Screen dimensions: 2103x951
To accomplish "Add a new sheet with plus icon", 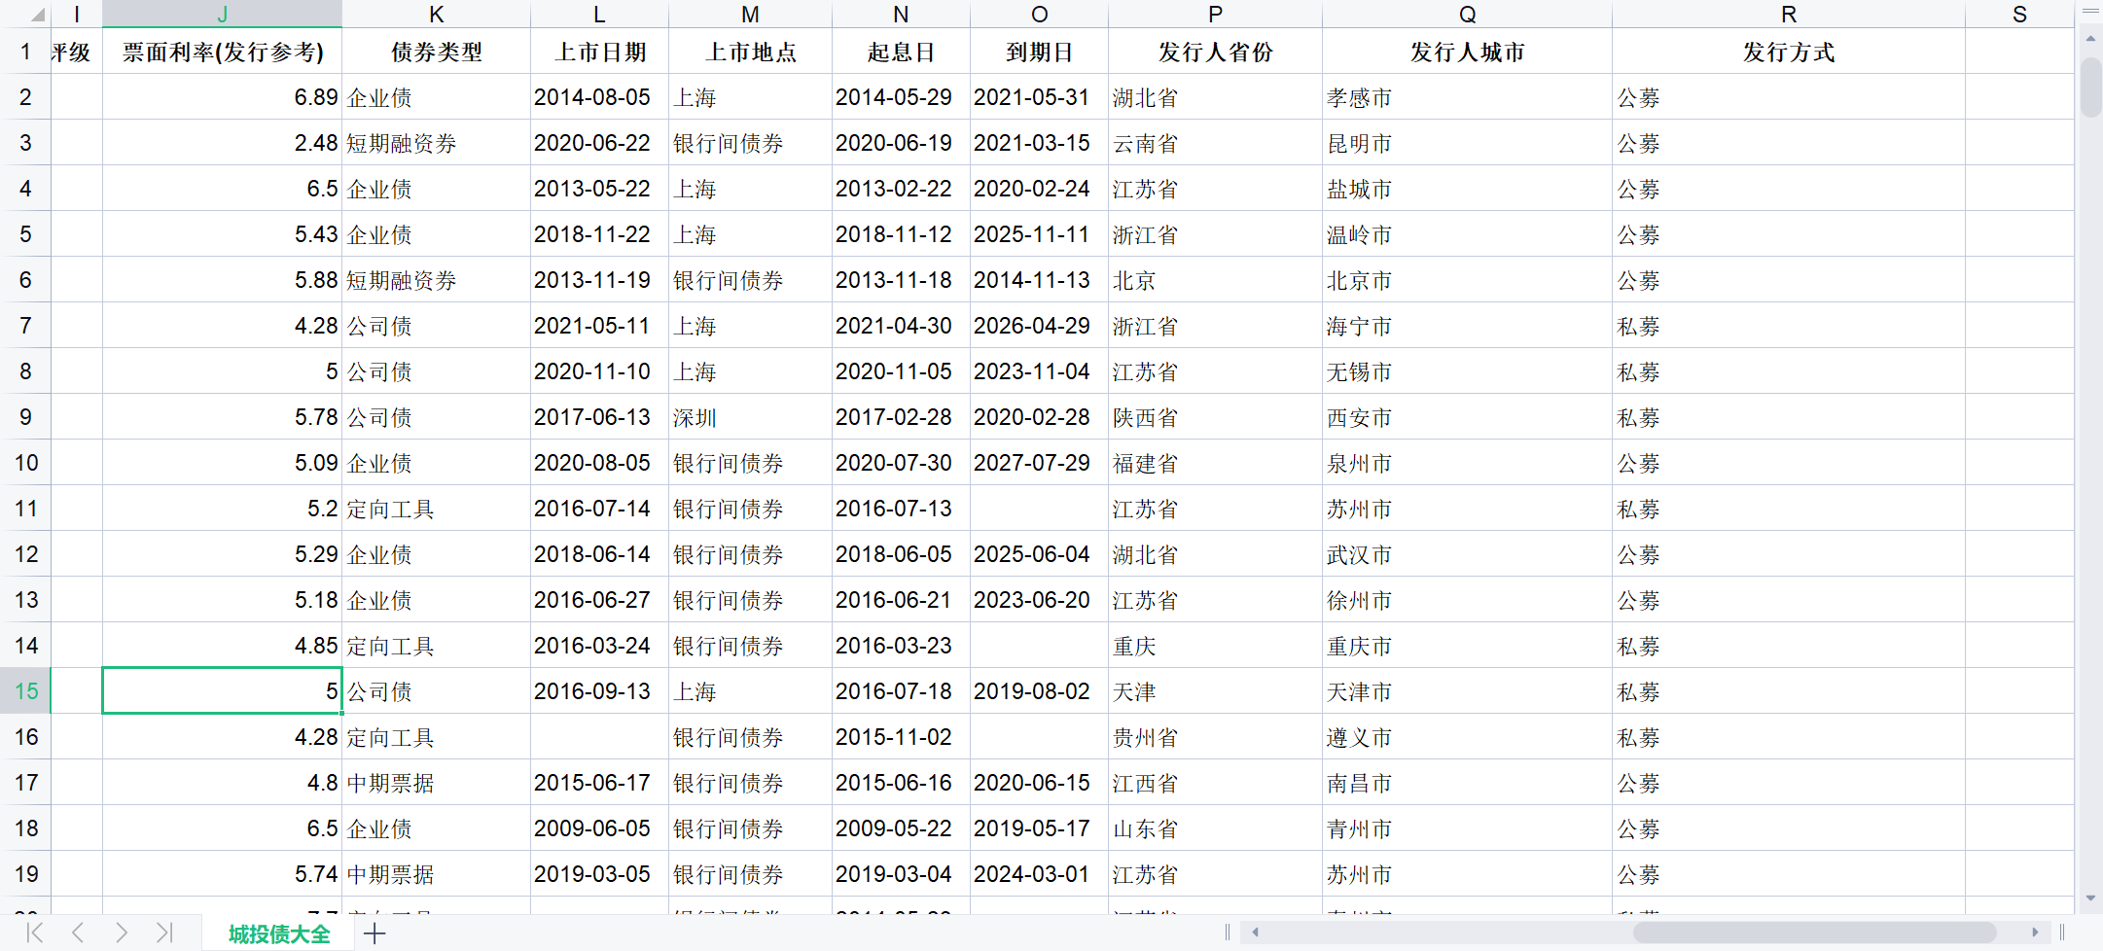I will (374, 933).
